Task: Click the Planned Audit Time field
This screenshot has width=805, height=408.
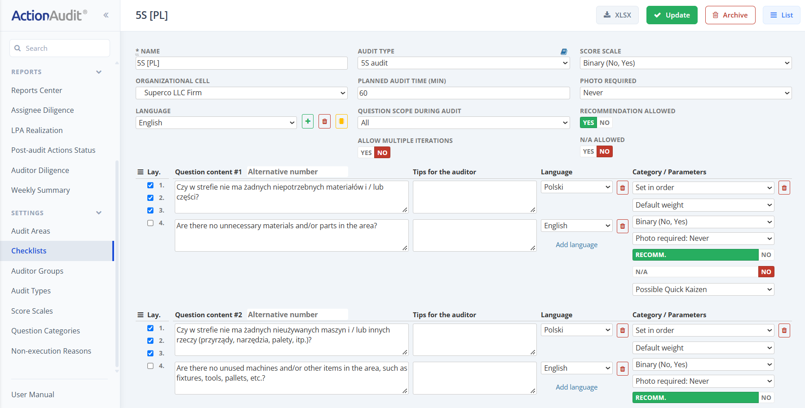Action: [464, 93]
